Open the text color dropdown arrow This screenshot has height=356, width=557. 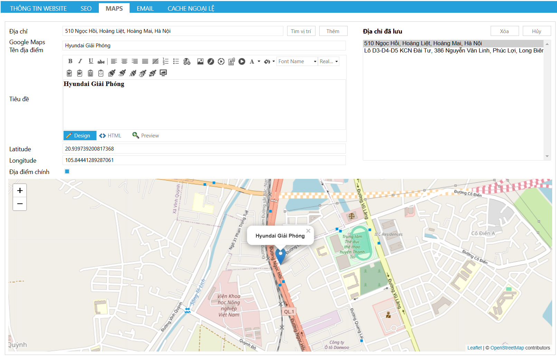coord(259,61)
